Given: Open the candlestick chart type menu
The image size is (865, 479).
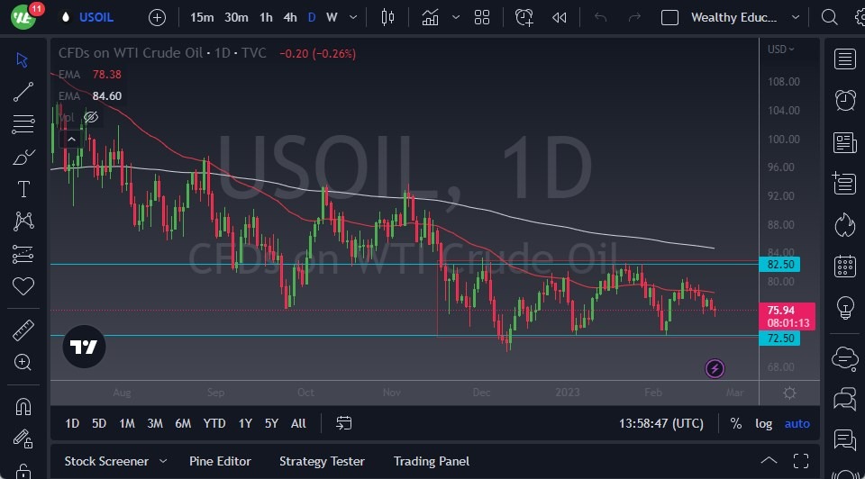Looking at the screenshot, I should pos(388,17).
